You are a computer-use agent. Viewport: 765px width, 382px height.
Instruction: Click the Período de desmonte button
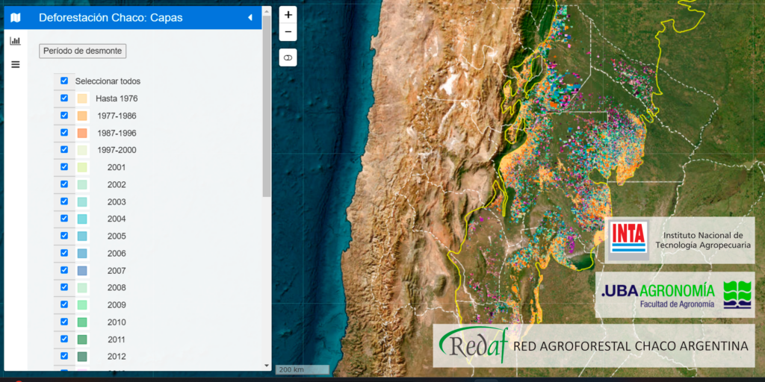[x=82, y=51]
